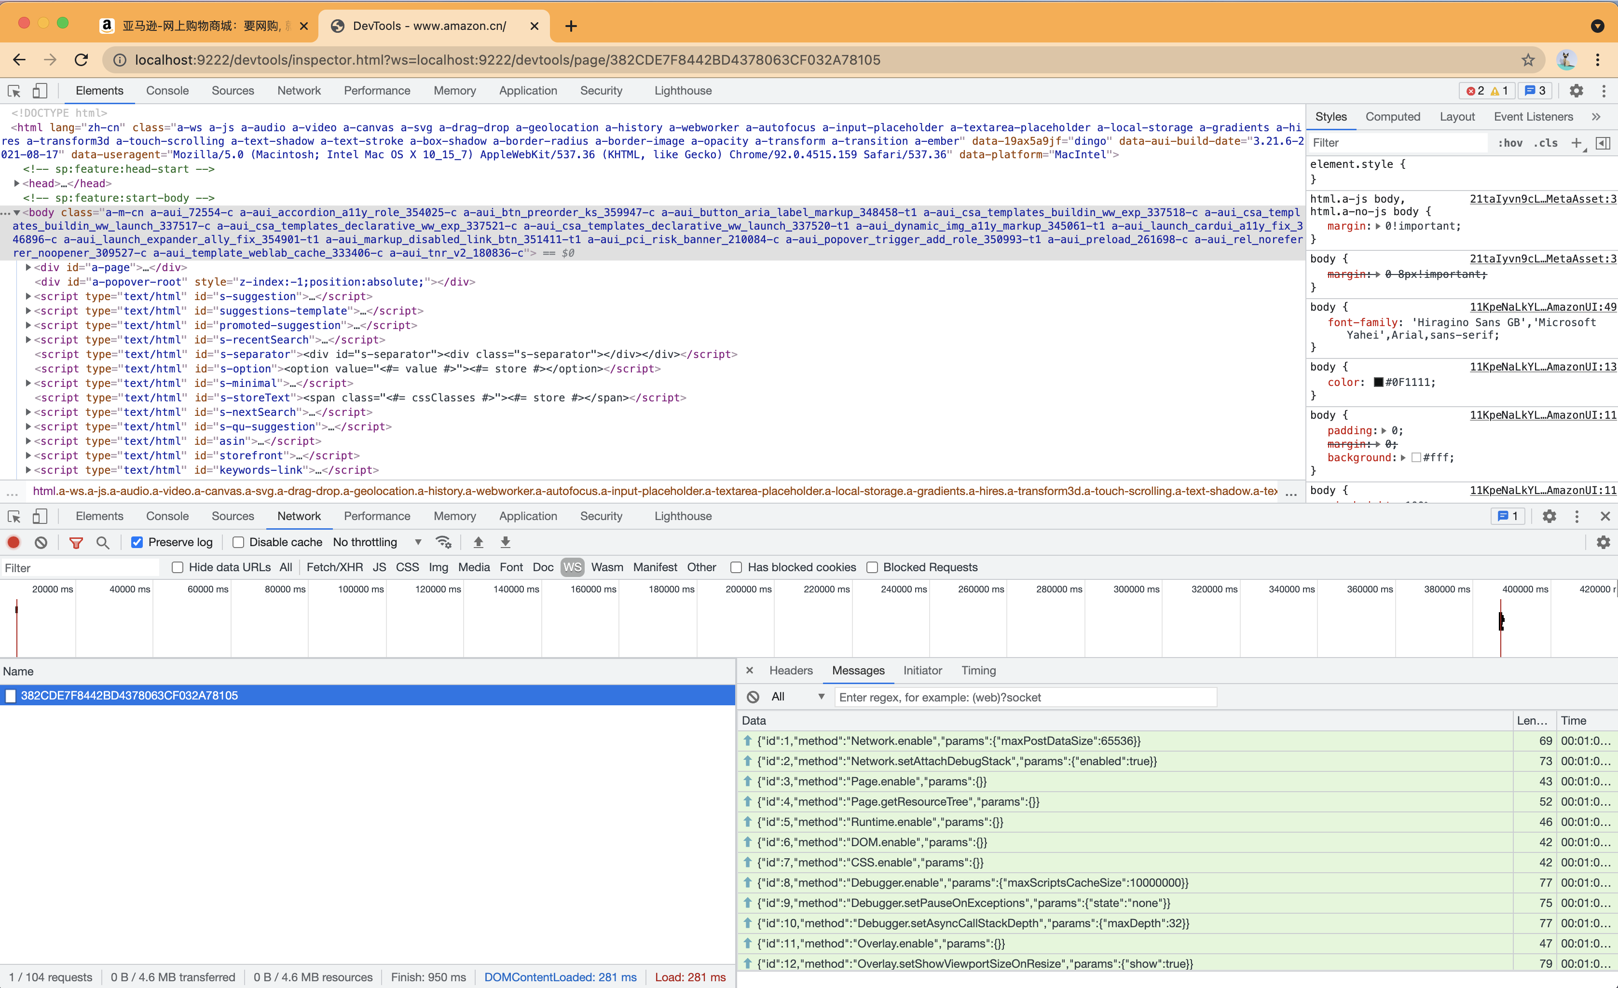1618x988 pixels.
Task: Switch to Amazon browser tab
Action: pyautogui.click(x=204, y=26)
